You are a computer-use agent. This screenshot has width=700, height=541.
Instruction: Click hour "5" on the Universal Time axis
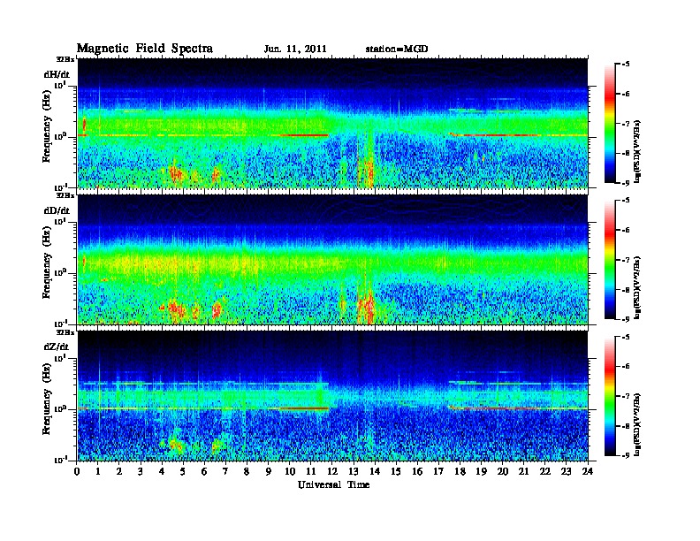183,472
